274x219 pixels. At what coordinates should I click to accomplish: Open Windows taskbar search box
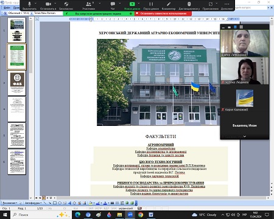click(40, 215)
